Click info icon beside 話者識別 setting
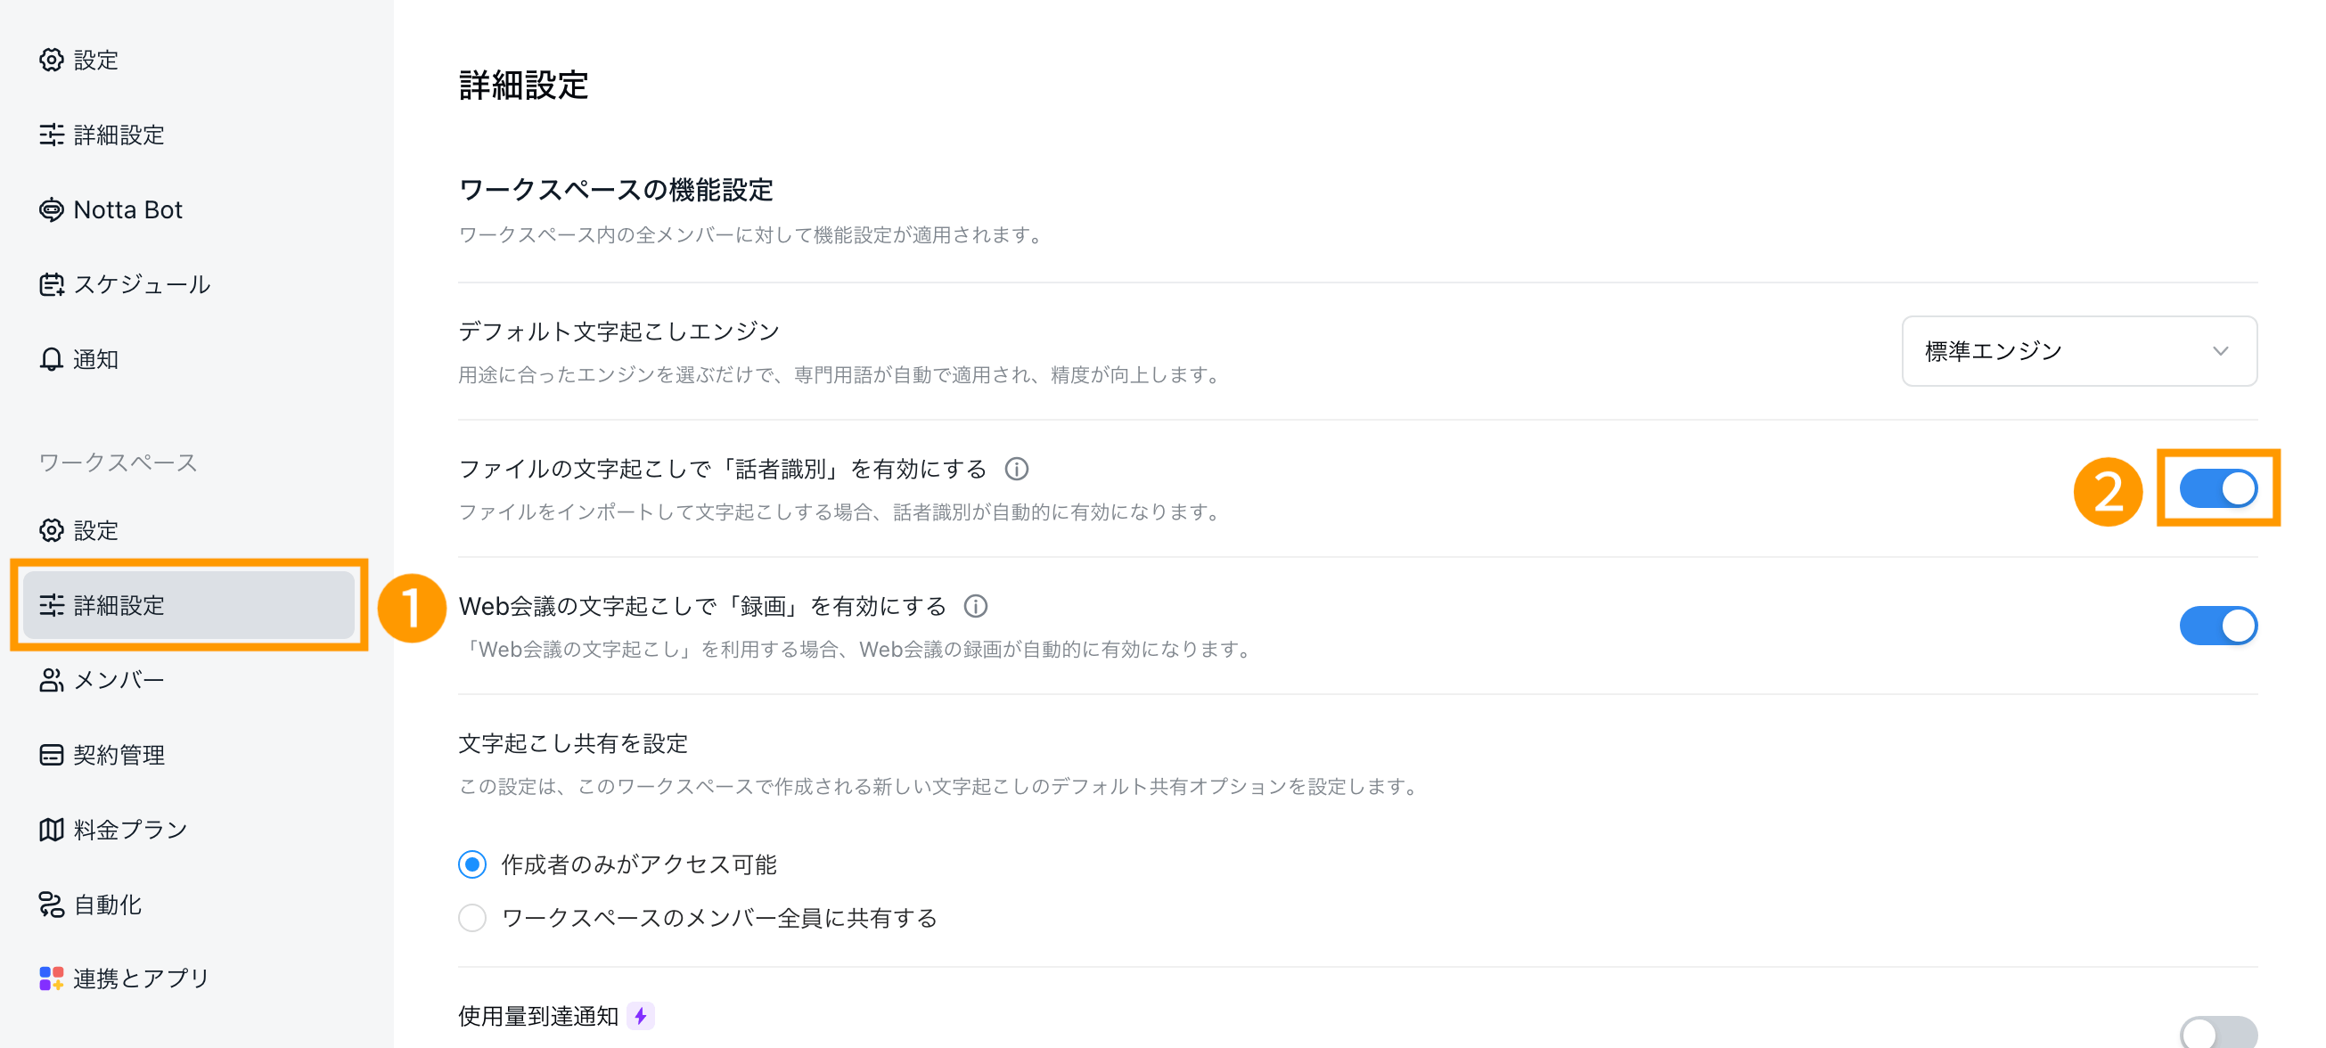The height and width of the screenshot is (1048, 2326). pyautogui.click(x=1017, y=470)
